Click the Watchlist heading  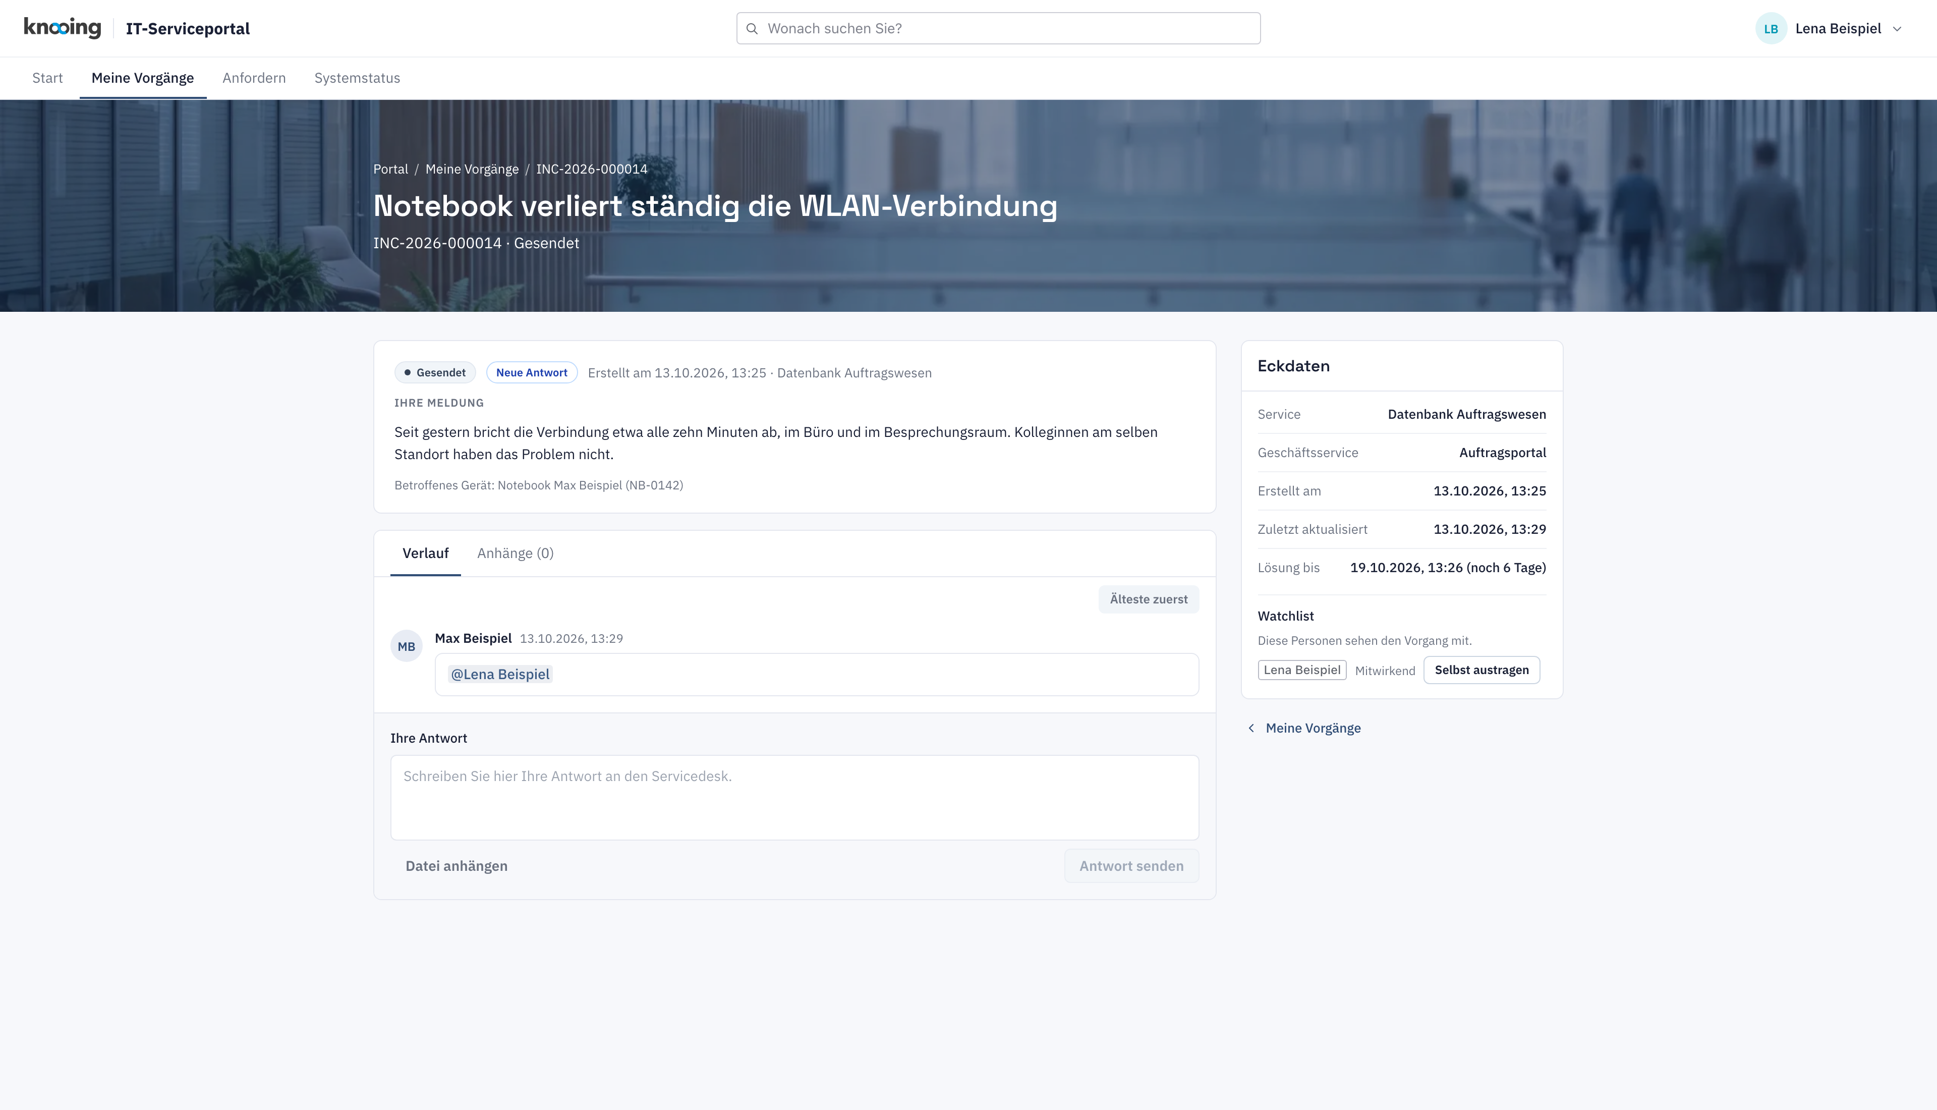[1285, 616]
